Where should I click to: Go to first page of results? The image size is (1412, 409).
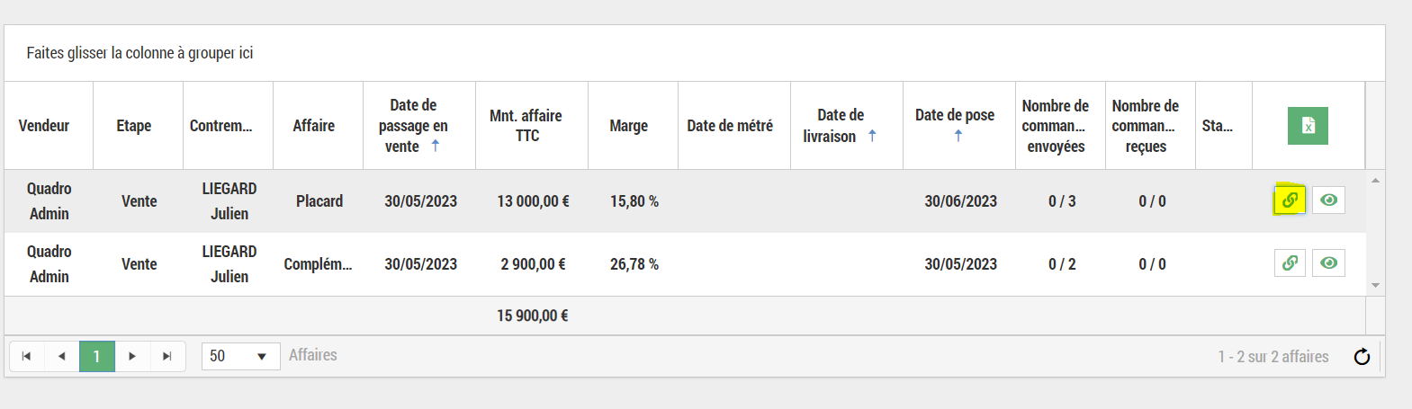(x=27, y=356)
